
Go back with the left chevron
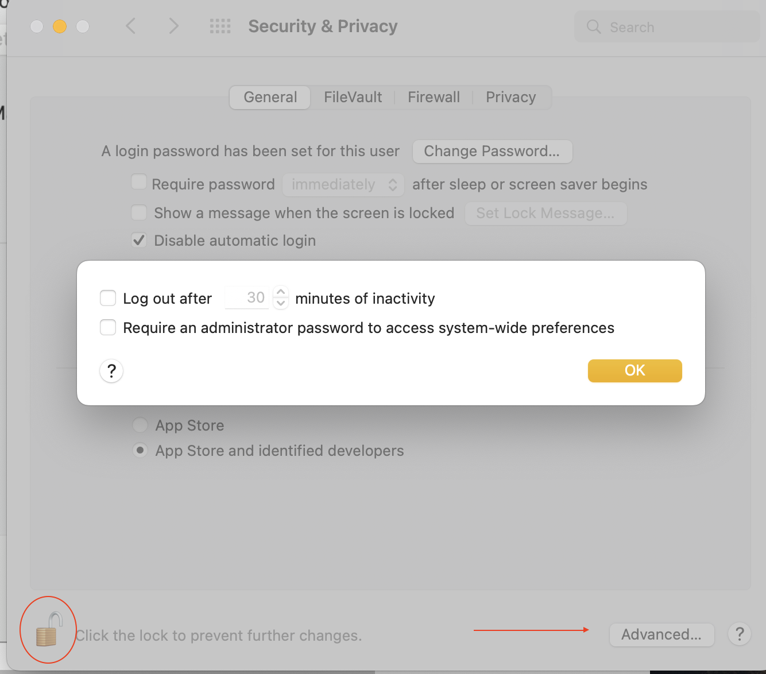131,26
